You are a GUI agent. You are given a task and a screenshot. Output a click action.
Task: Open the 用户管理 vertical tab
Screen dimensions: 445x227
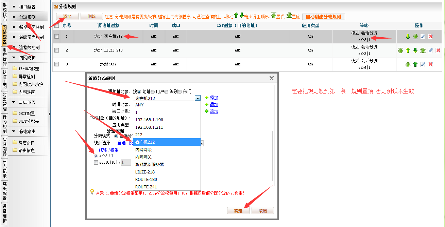pyautogui.click(x=4, y=57)
